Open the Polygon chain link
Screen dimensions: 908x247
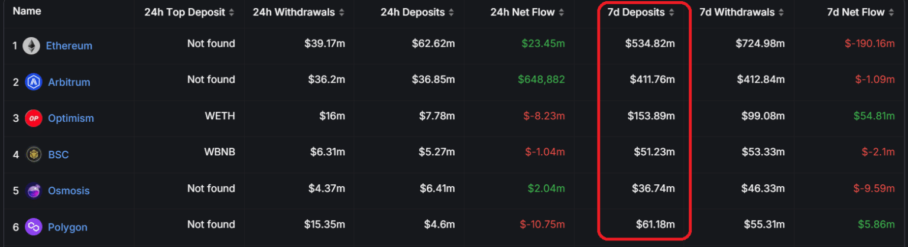67,227
